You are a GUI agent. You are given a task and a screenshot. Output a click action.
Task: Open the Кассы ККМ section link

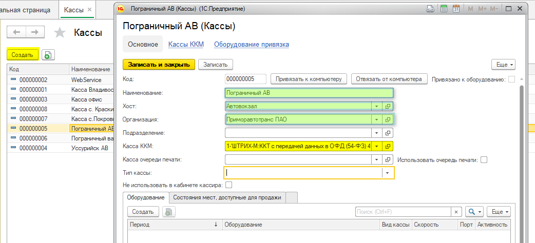pos(186,45)
